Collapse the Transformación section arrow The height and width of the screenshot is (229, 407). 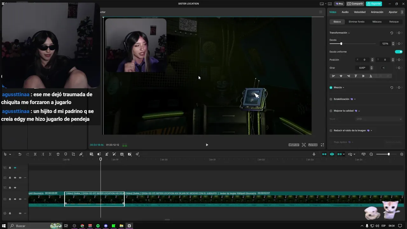(349, 33)
